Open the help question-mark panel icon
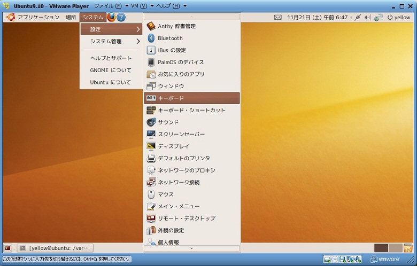417x266 pixels. coord(121,17)
